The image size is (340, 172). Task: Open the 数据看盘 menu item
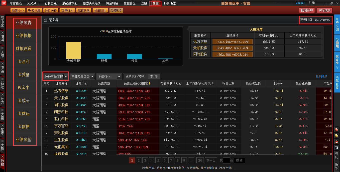pos(129,3)
